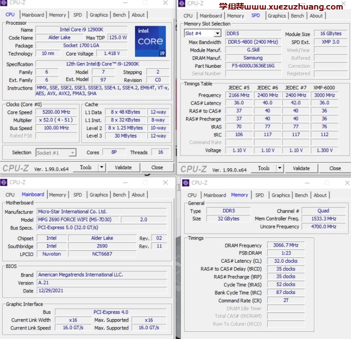
Task: Select Mainboard tab in SPD window
Action: tap(211, 16)
